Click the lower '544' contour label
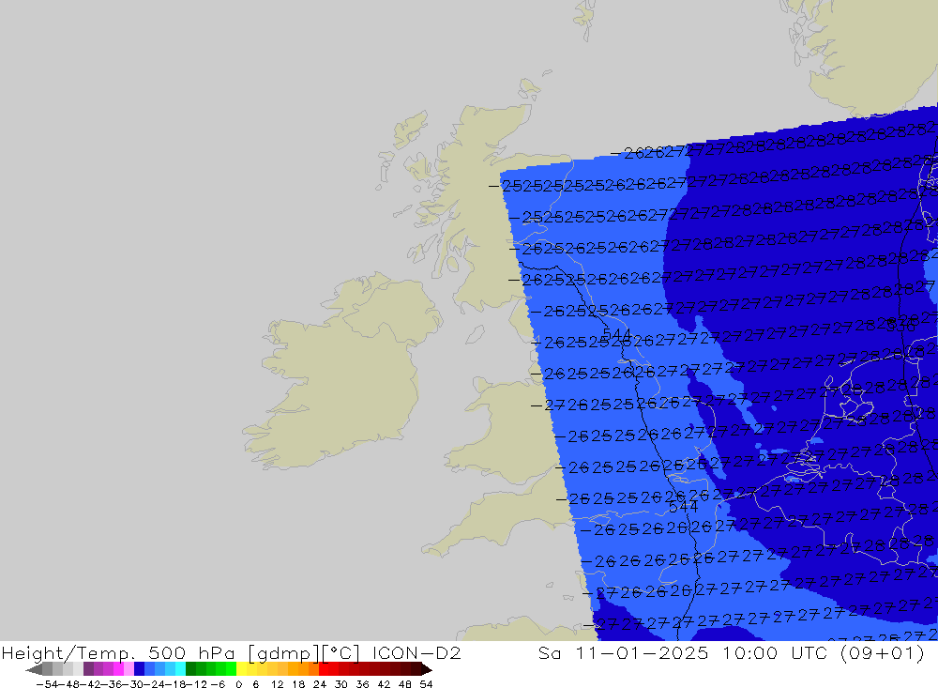Image resolution: width=938 pixels, height=688 pixels. point(683,507)
